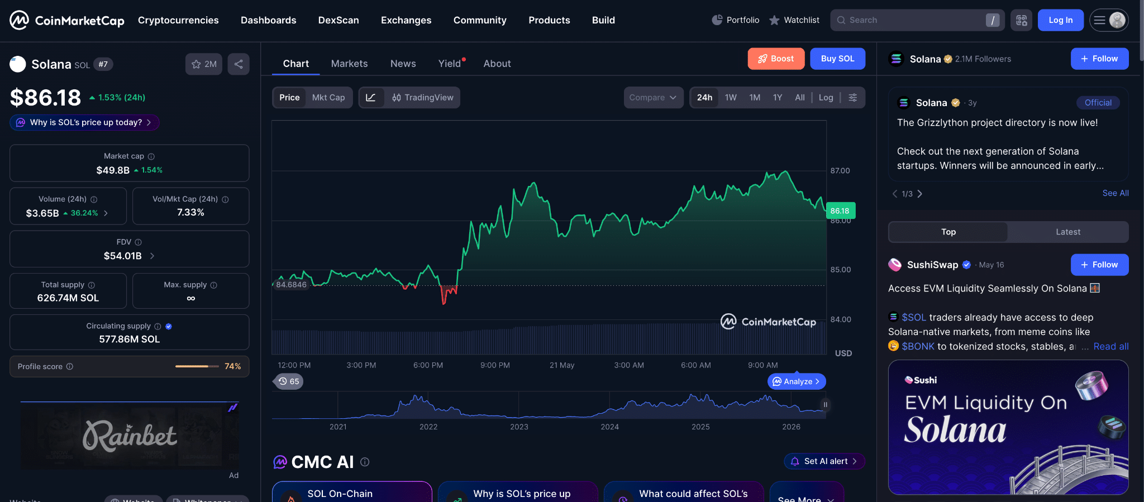Image resolution: width=1144 pixels, height=502 pixels.
Task: Open Set AI alert
Action: 824,461
